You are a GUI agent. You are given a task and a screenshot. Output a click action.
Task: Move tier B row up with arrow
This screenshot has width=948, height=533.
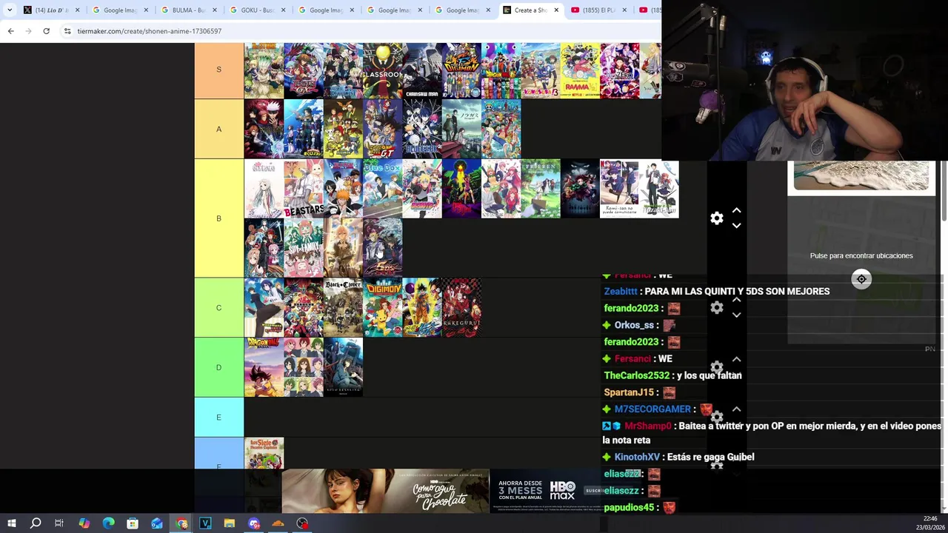coord(736,211)
